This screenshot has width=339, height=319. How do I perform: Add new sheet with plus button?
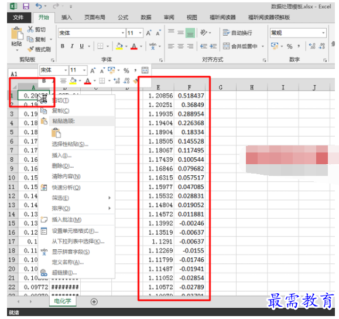click(x=94, y=301)
